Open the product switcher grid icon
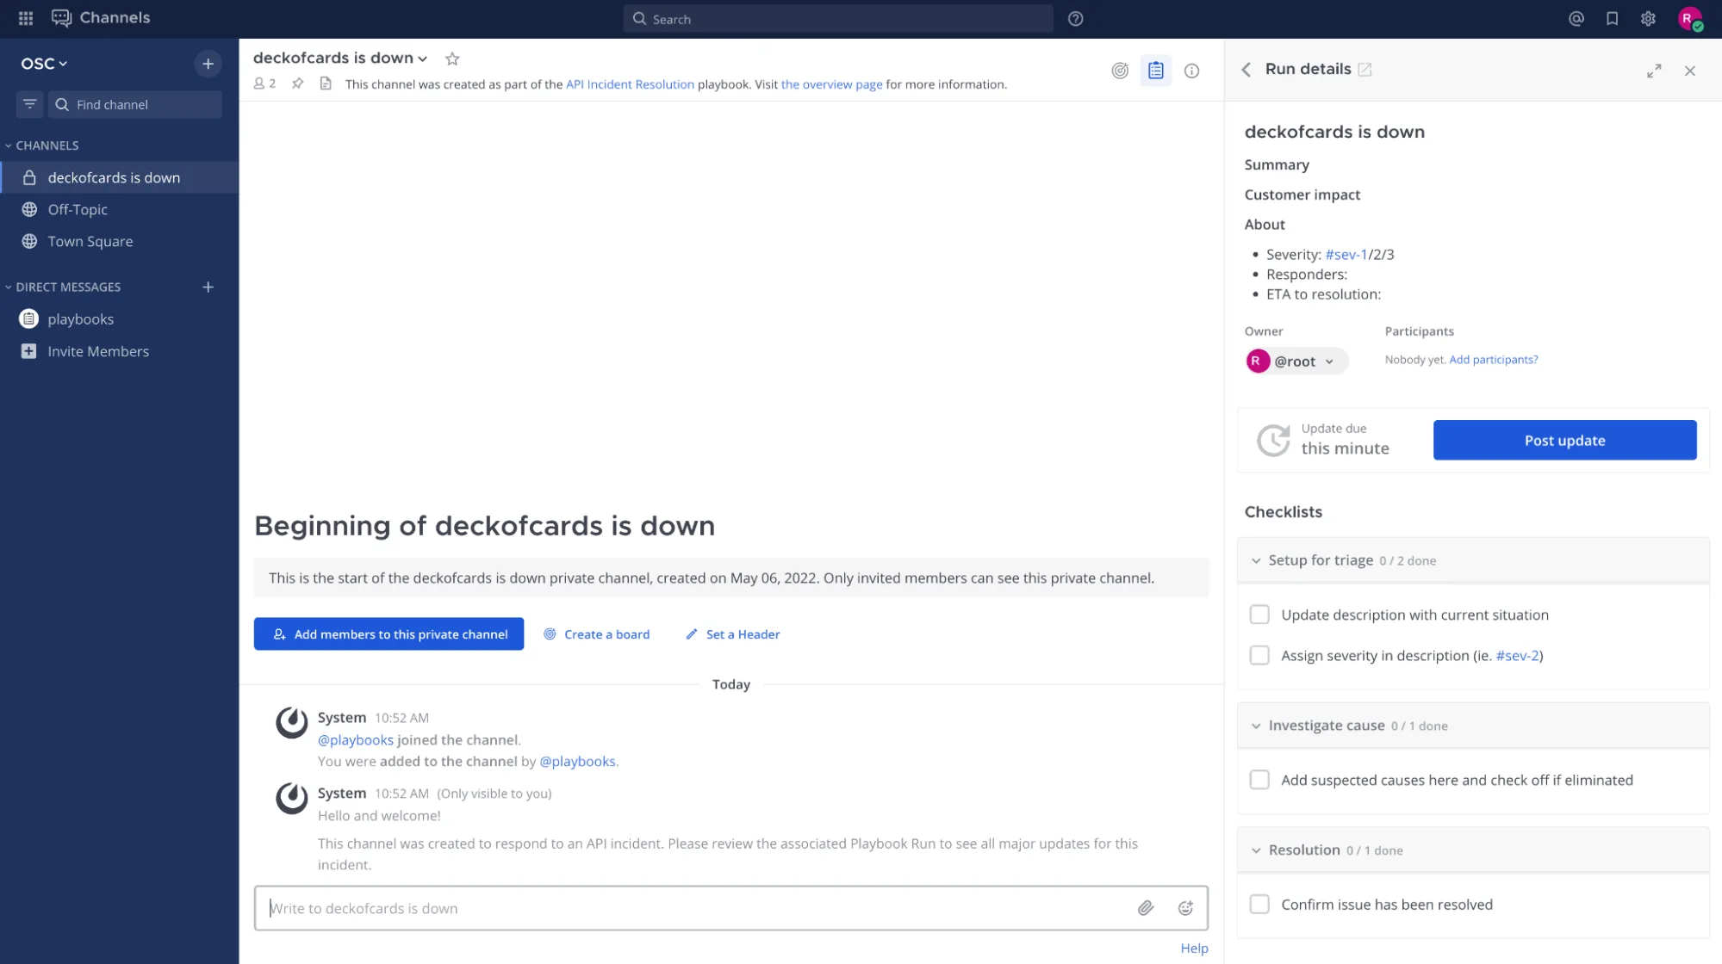 click(26, 18)
